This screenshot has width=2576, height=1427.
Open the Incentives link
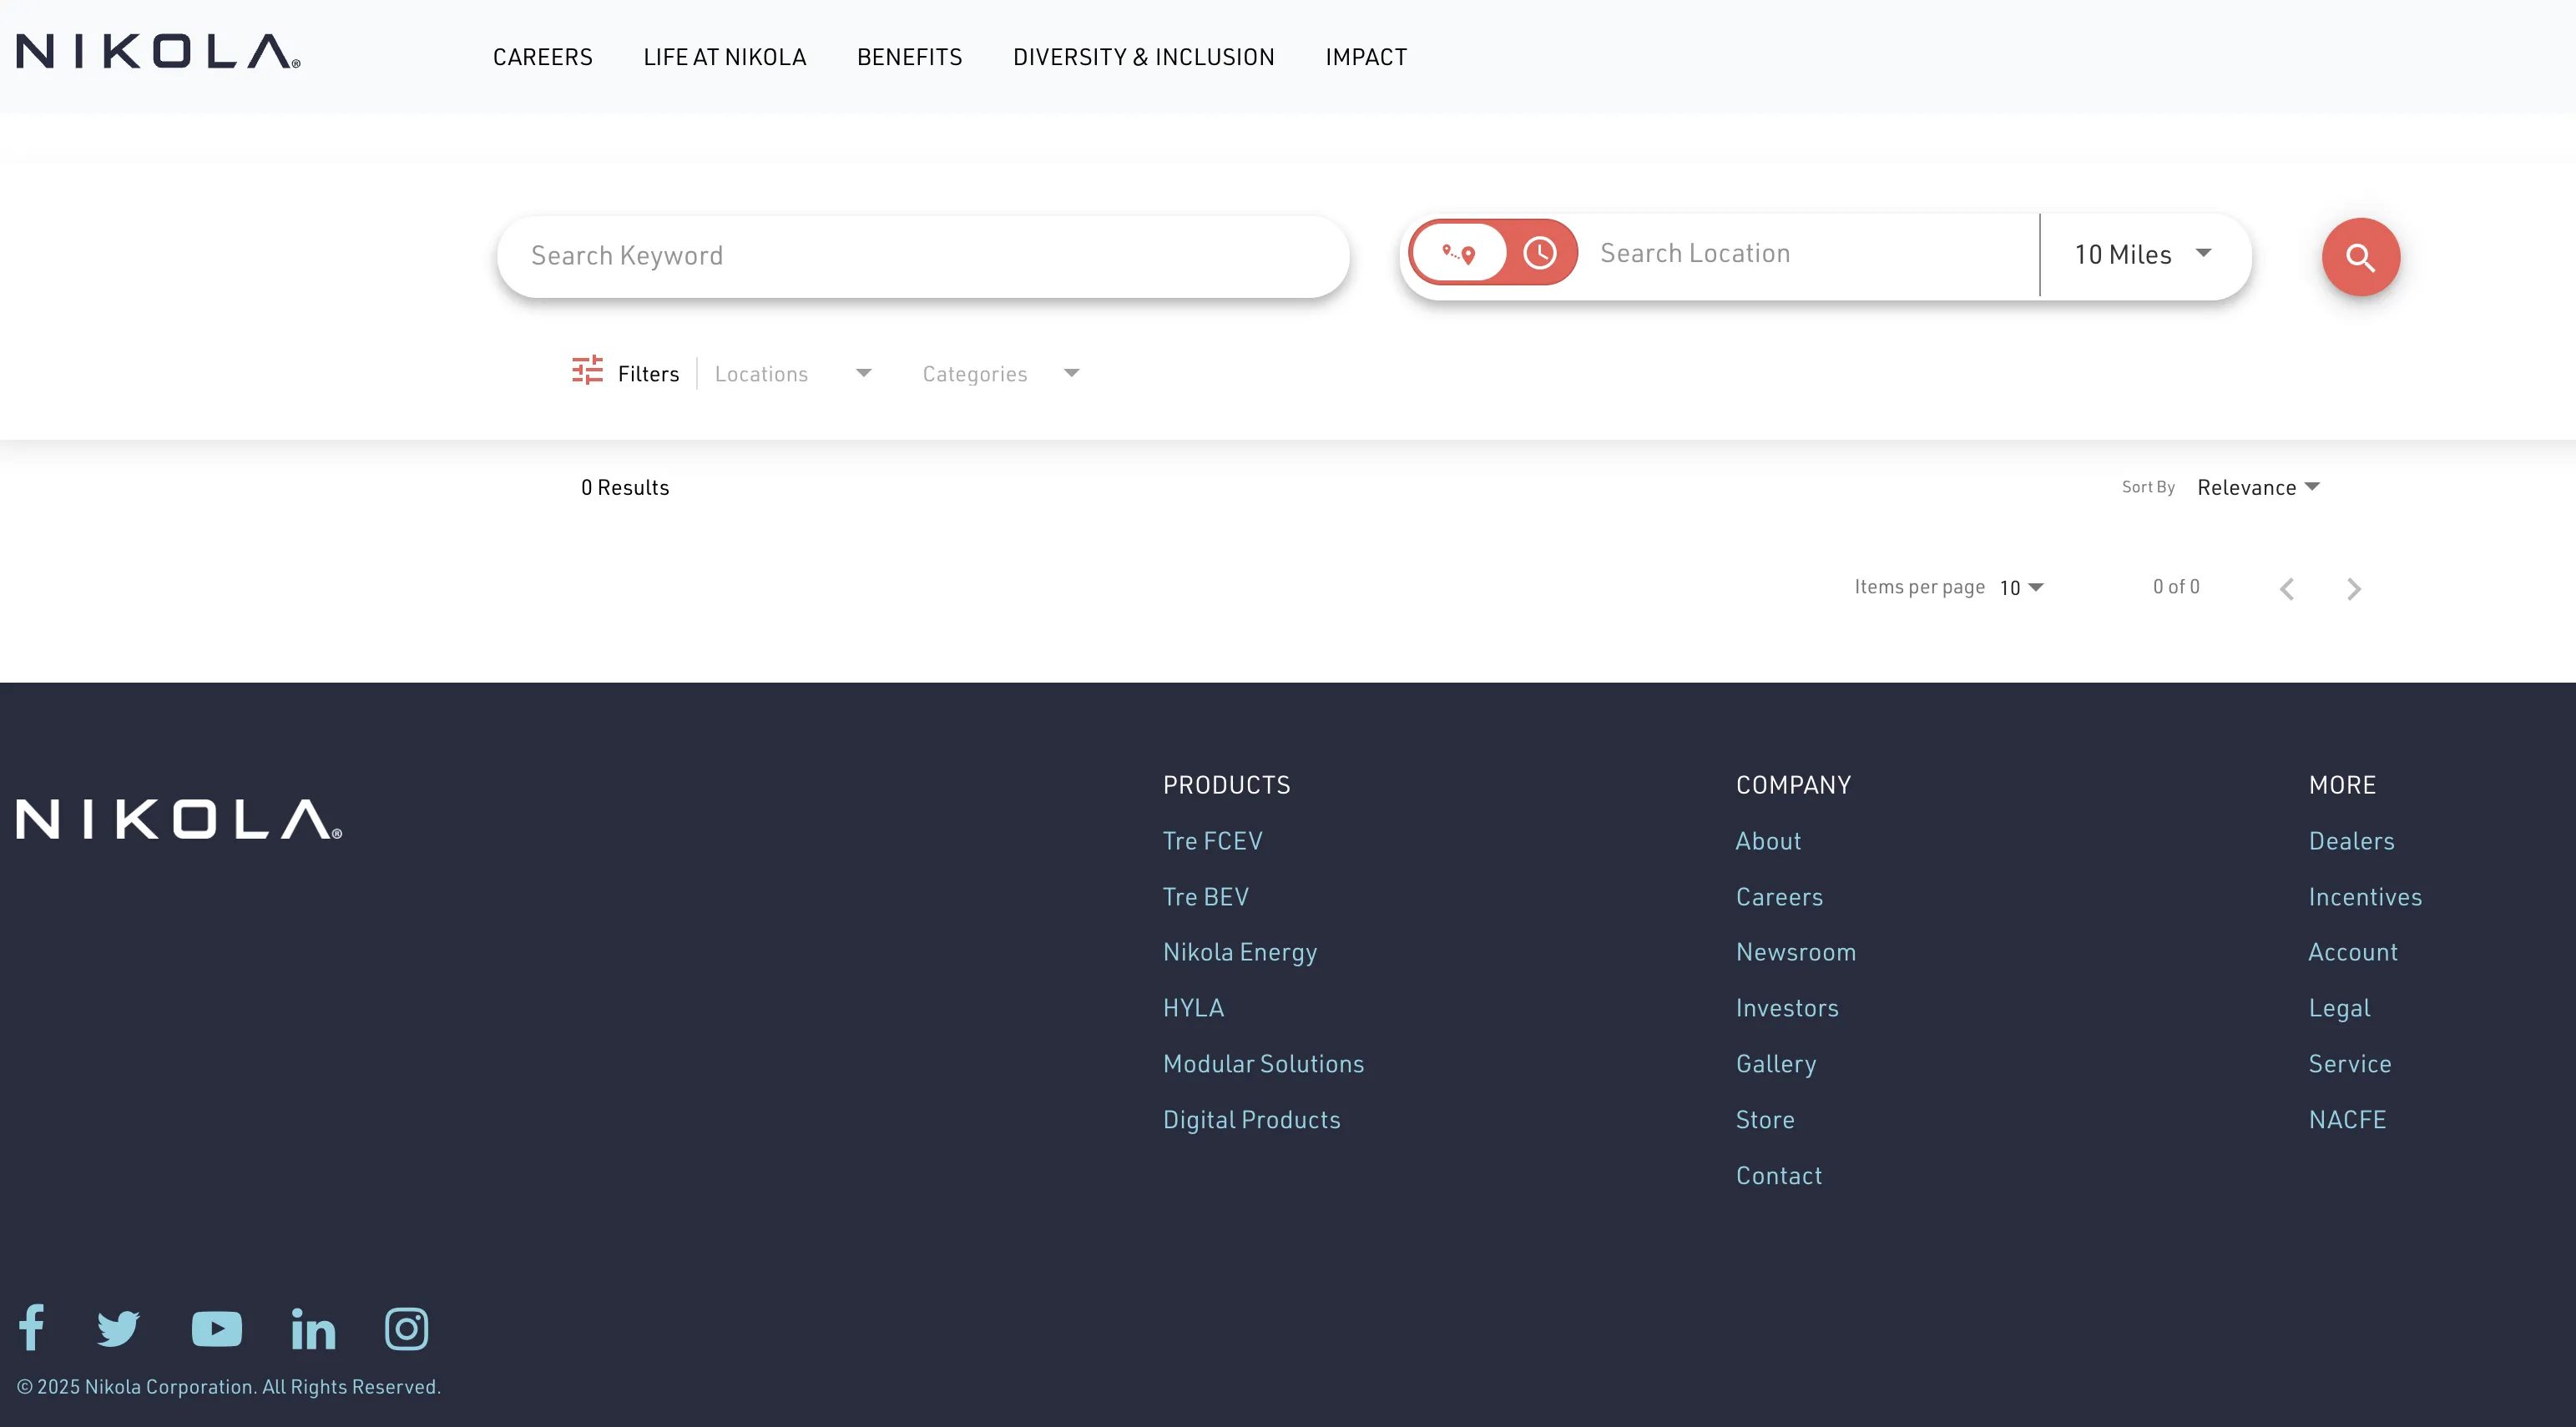click(2365, 897)
